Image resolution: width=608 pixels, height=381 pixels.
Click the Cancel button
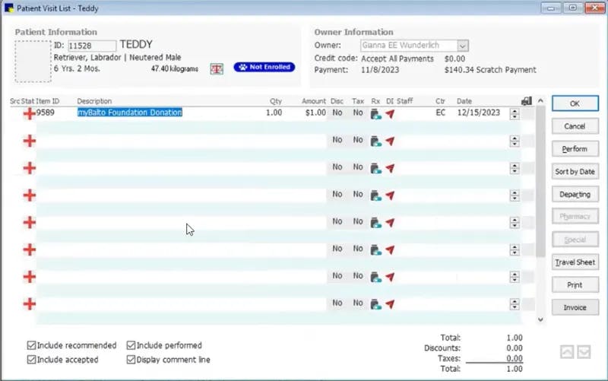575,126
